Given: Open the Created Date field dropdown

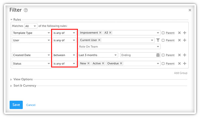Looking at the screenshot, I should pos(31,55).
